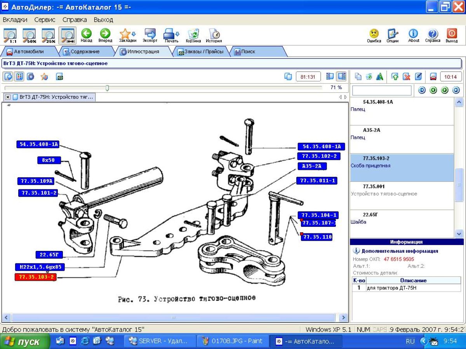Click the Назад (Back) toolbar icon
466x349 pixels.
click(86, 35)
